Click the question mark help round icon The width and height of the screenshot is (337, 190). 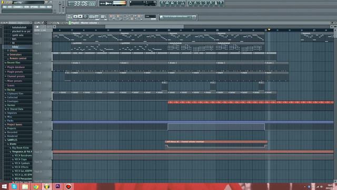221,3
